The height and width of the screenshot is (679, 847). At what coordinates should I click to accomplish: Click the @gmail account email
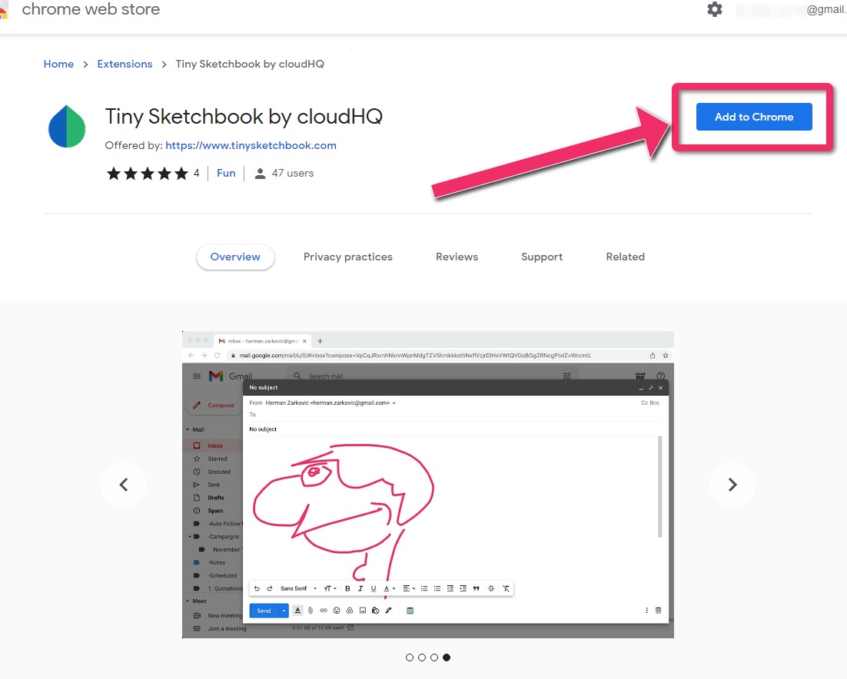[791, 10]
